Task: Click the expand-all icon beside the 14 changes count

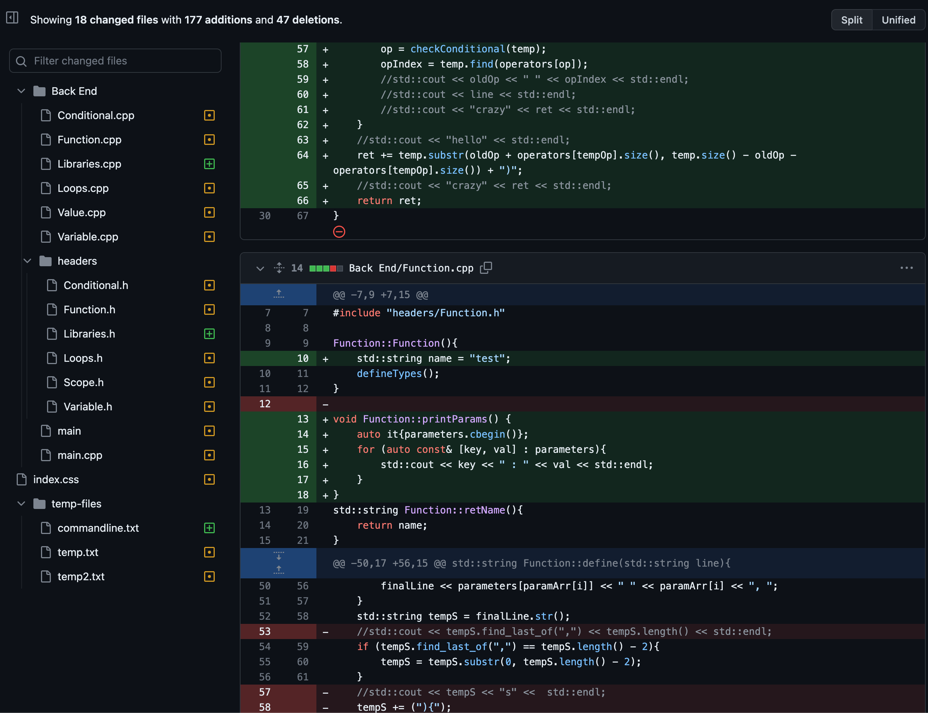Action: tap(279, 268)
